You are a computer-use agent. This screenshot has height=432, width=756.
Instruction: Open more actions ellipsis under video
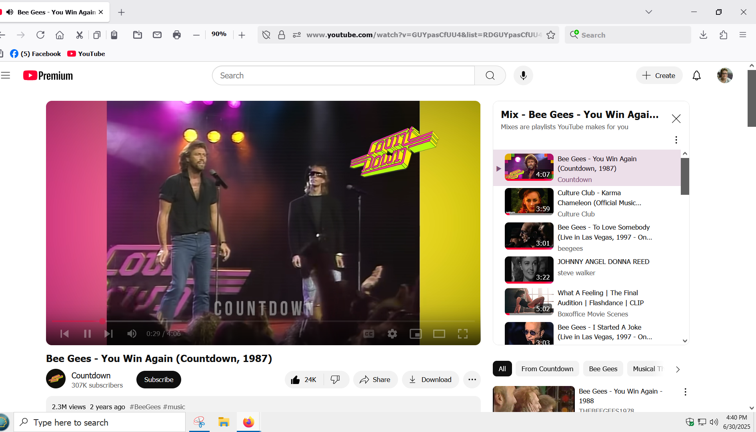[472, 380]
